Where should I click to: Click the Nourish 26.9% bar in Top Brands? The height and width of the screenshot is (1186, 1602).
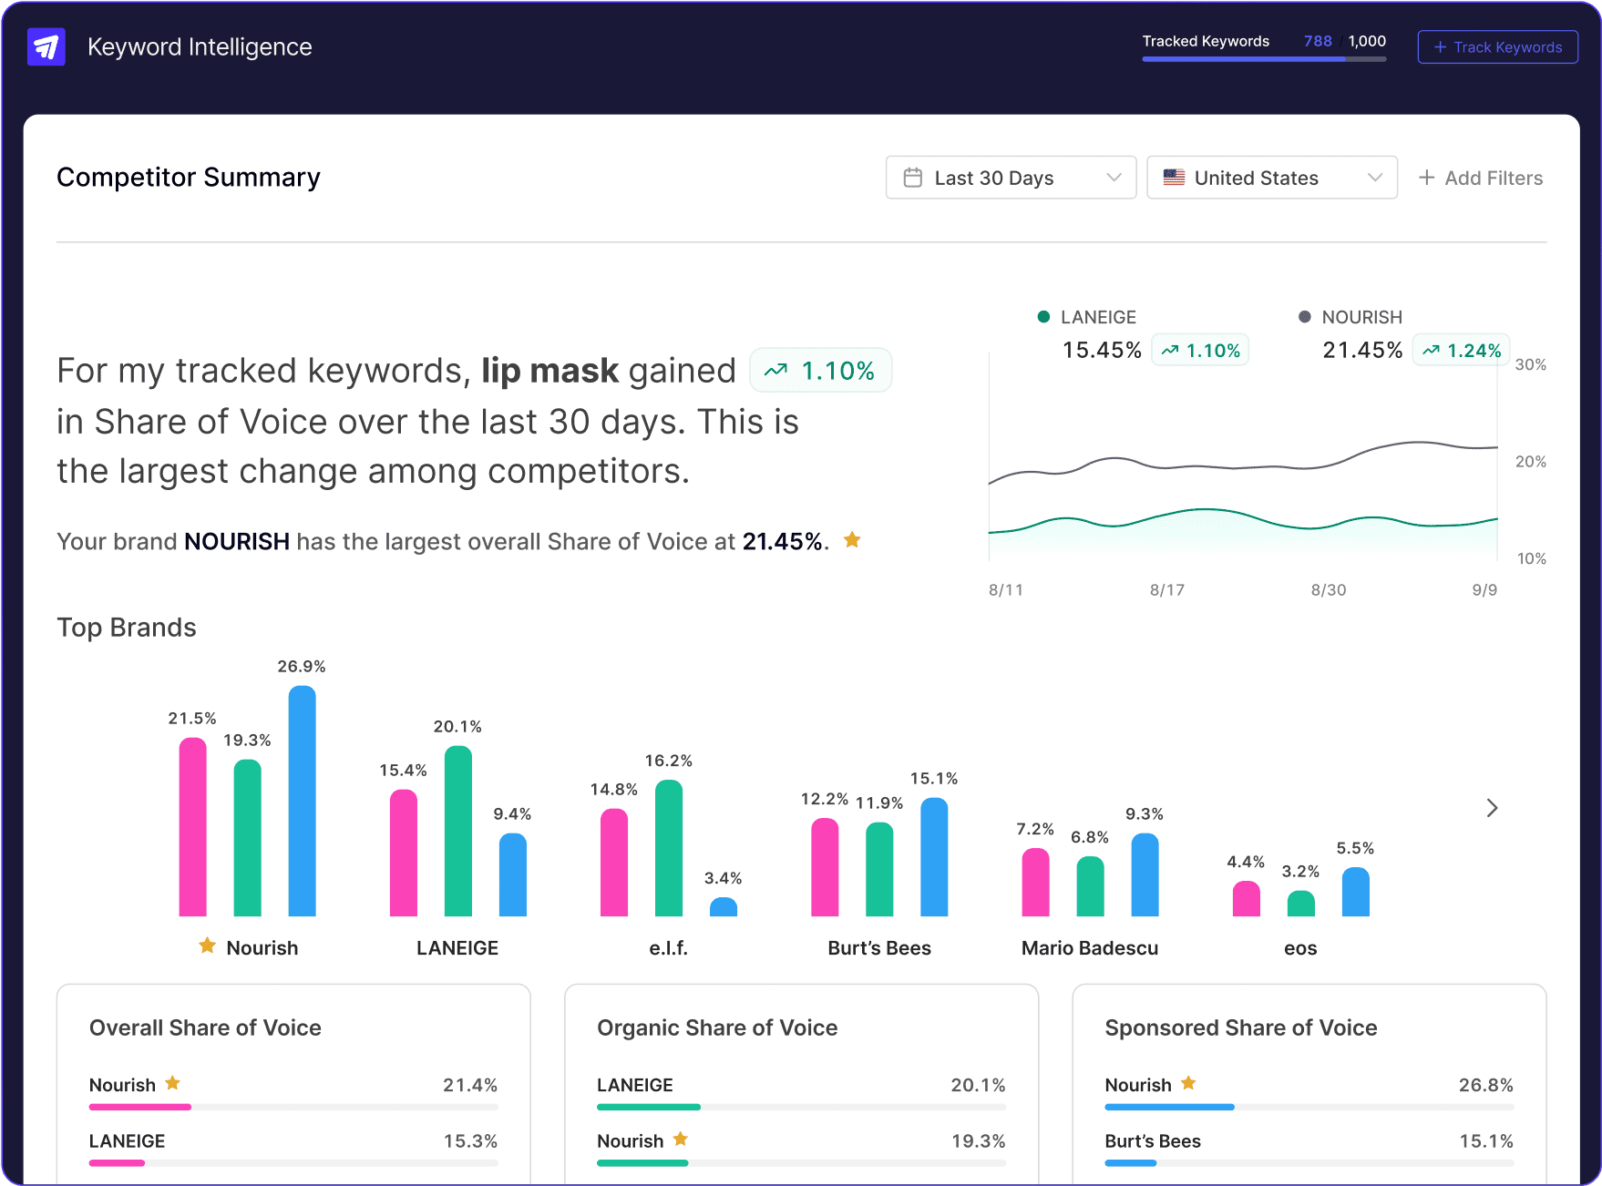click(x=302, y=802)
